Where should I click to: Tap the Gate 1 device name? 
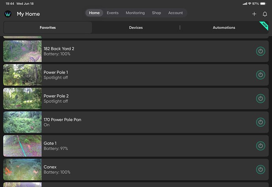[50, 143]
